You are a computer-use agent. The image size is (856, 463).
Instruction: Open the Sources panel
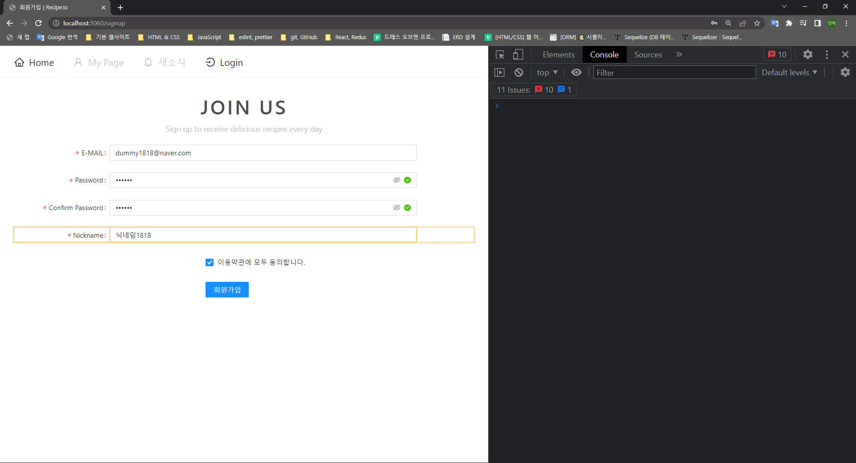(647, 54)
